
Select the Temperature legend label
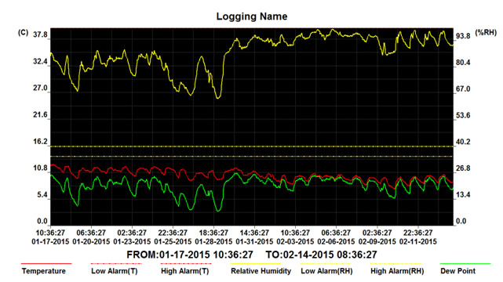coord(44,271)
